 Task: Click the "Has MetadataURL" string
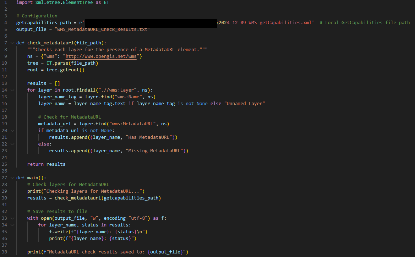149,137
